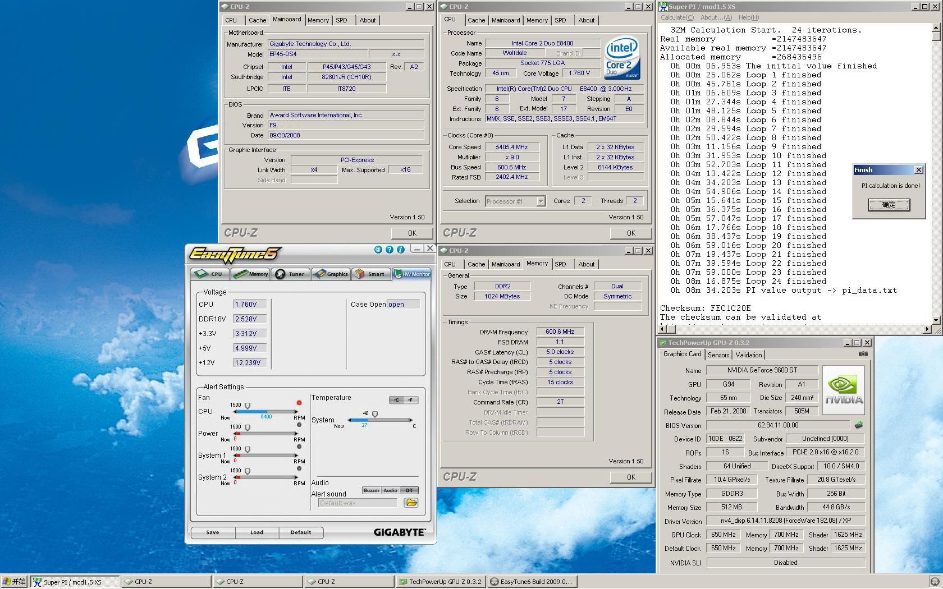This screenshot has height=589, width=943.
Task: Save the GPU BIOS using the chip icon
Action: point(859,425)
